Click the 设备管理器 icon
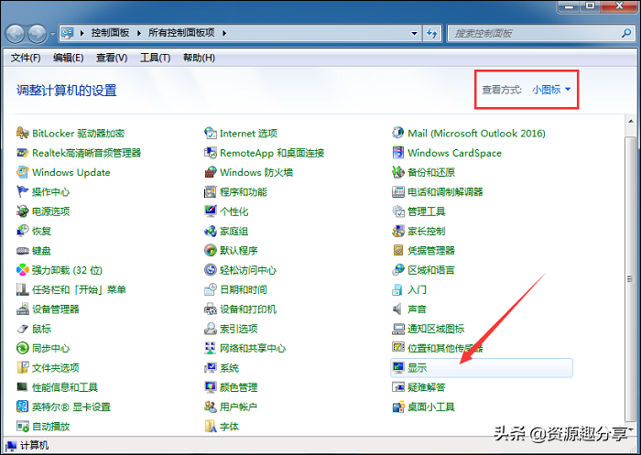Viewport: 641px width, 455px height. coord(23,309)
